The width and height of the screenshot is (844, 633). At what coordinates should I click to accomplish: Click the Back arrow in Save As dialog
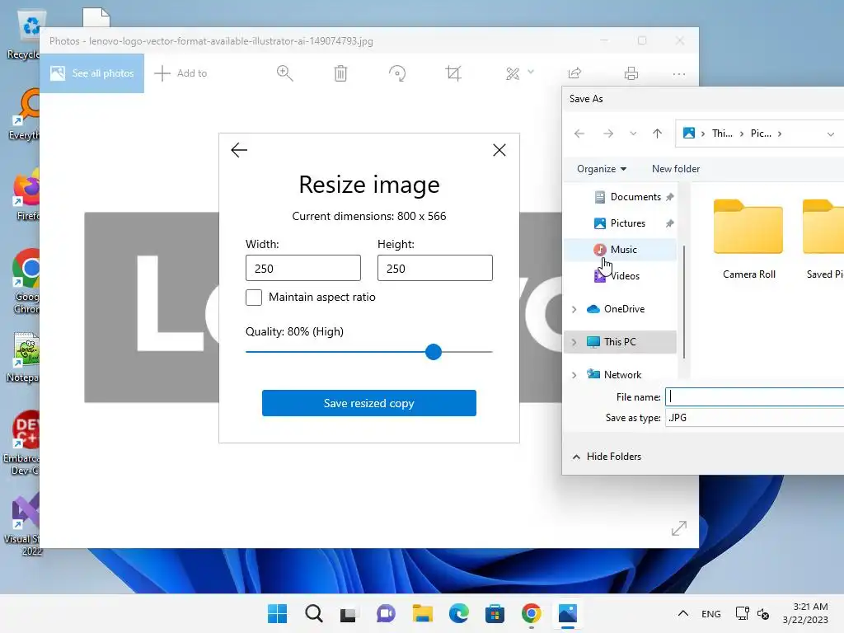click(x=579, y=134)
